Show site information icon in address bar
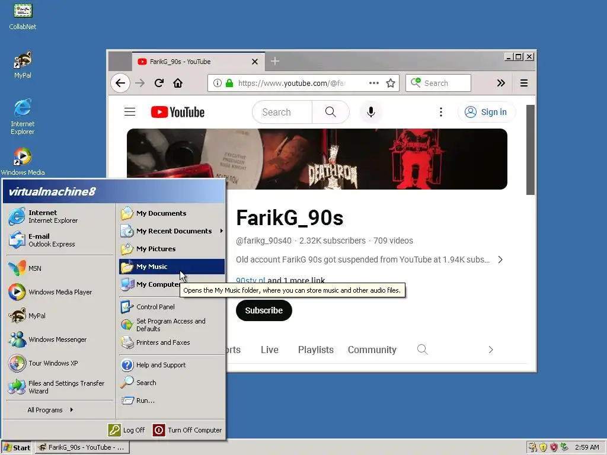The height and width of the screenshot is (455, 607). click(218, 83)
